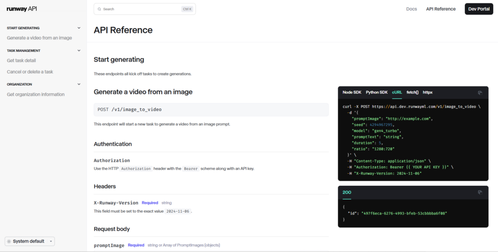Image resolution: width=498 pixels, height=252 pixels.
Task: Click the Bearer inline code label
Action: pos(191,169)
